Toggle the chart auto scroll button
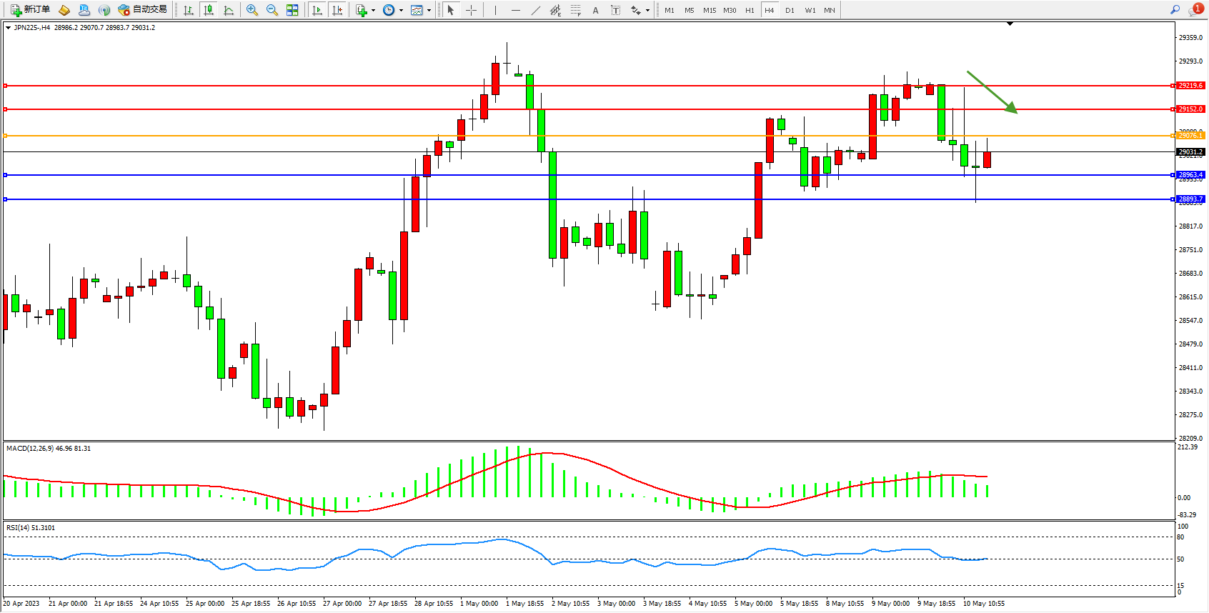 pos(317,10)
